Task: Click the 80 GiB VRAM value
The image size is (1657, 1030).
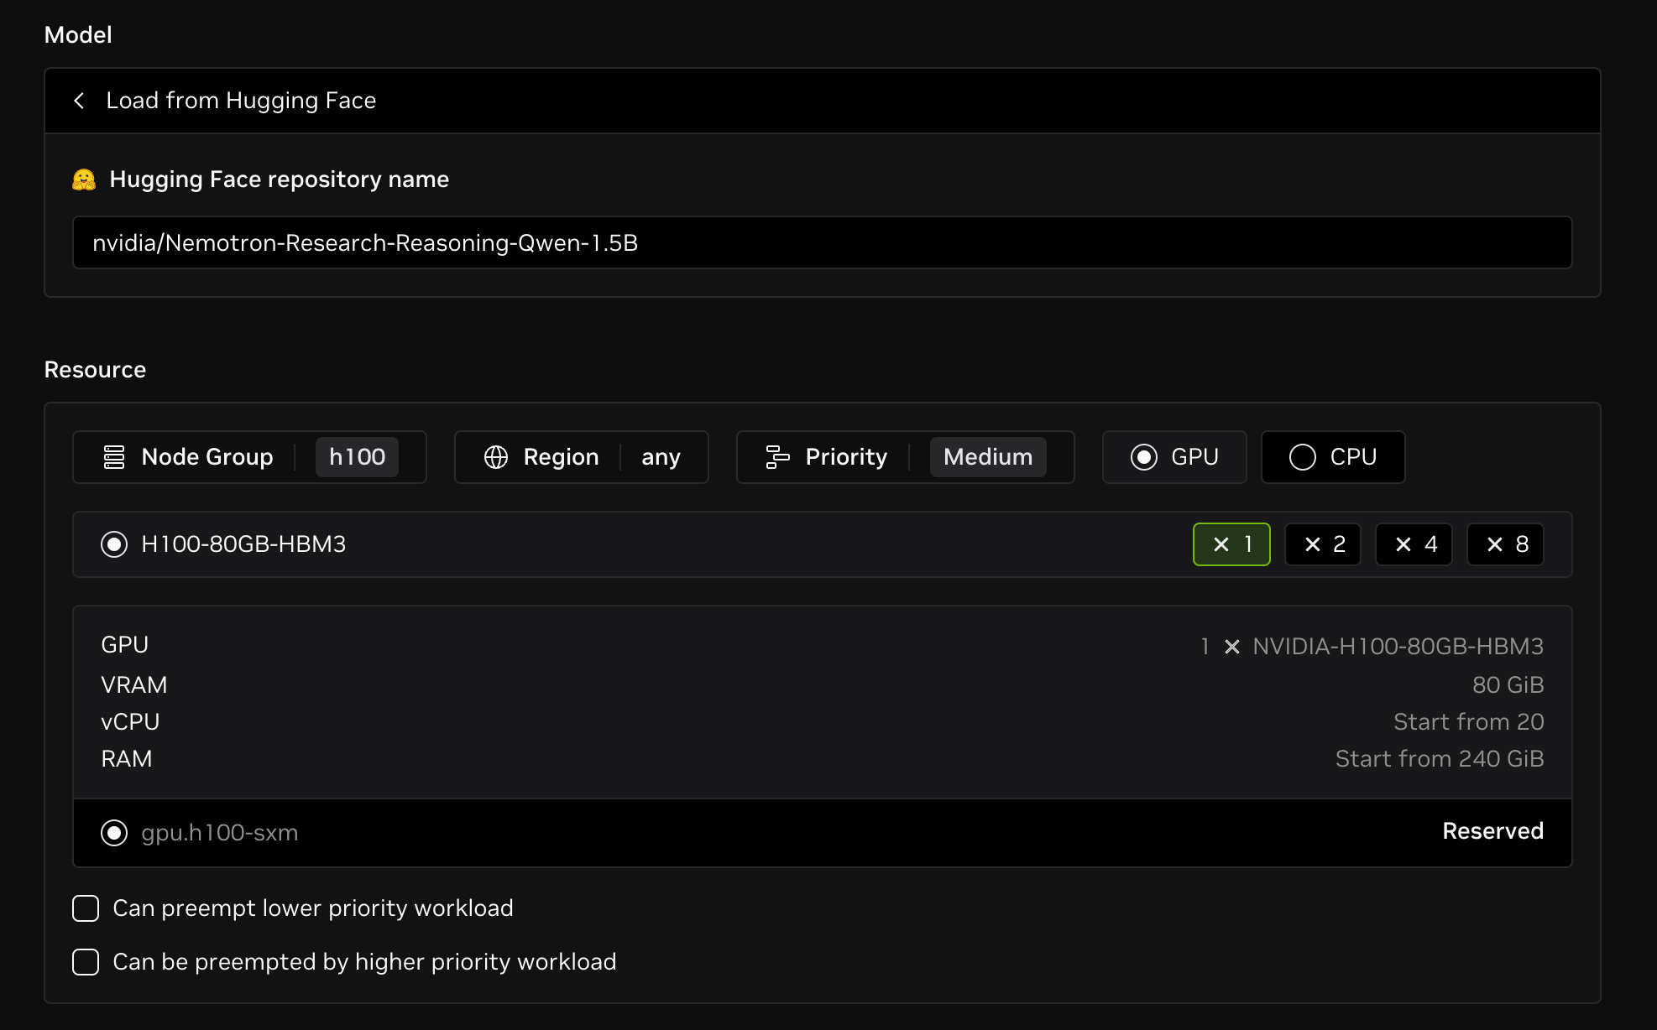Action: [1508, 685]
